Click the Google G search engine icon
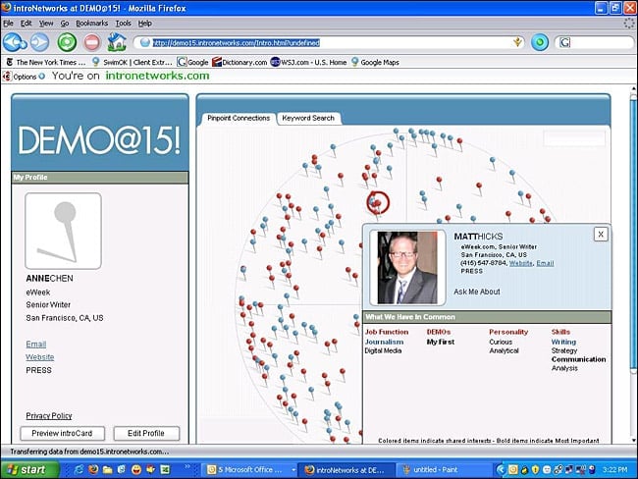Image resolution: width=638 pixels, height=479 pixels. tap(564, 42)
